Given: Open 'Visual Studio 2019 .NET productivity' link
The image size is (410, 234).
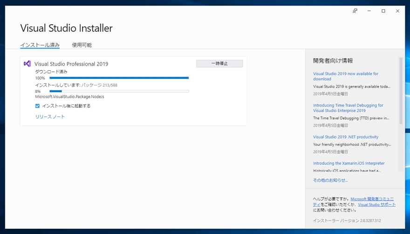Looking at the screenshot, I should pyautogui.click(x=346, y=137).
